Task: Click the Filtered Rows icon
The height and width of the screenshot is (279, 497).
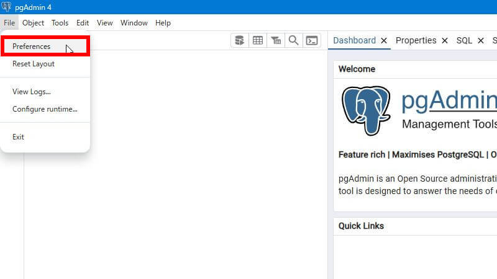Action: click(276, 40)
